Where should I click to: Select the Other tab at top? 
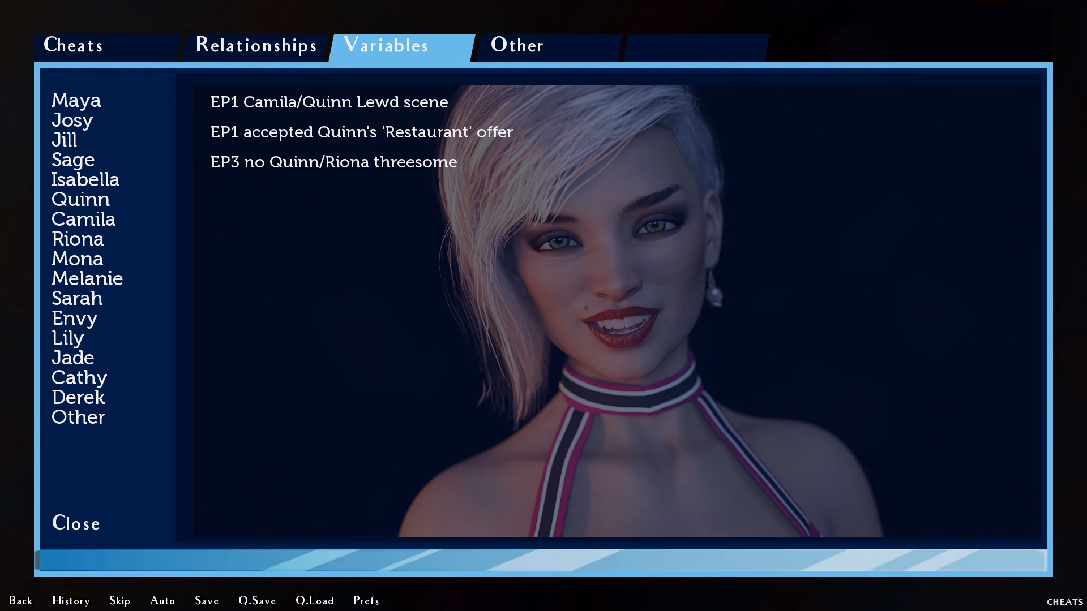point(517,45)
